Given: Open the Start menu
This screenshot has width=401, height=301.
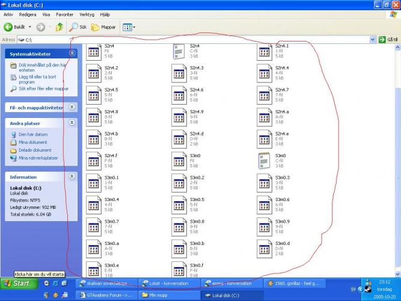Looking at the screenshot, I should 19,284.
